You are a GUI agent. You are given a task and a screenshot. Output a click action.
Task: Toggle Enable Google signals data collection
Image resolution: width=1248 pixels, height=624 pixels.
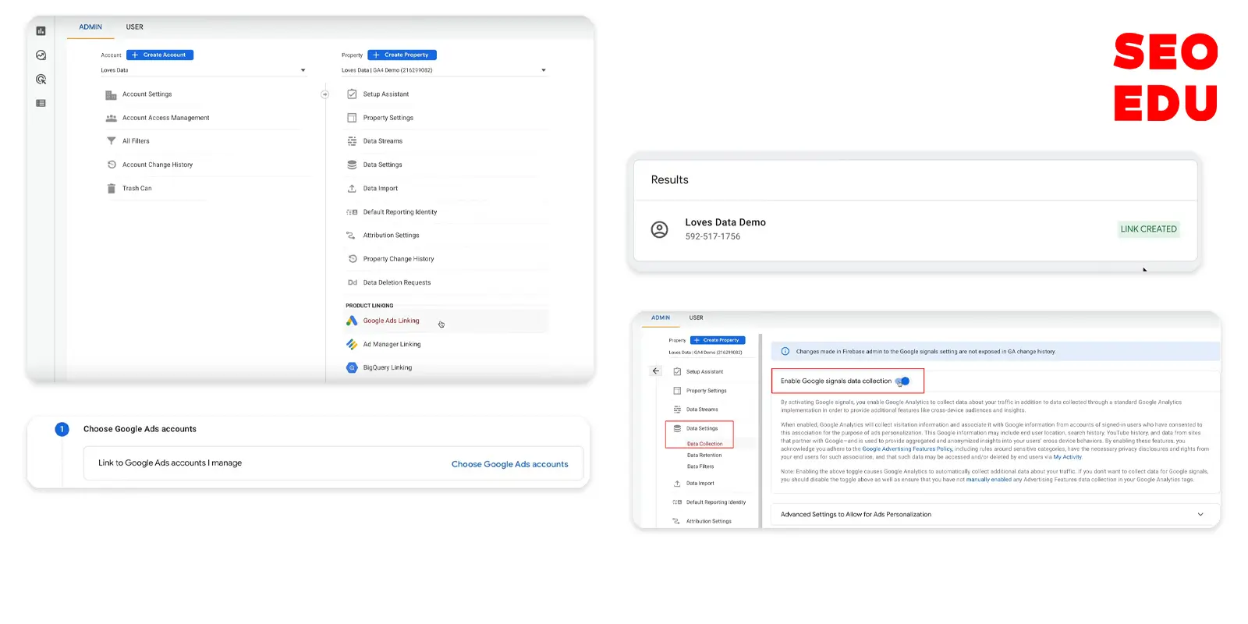[903, 381]
